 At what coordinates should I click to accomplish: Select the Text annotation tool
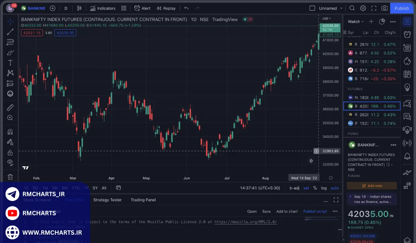click(10, 63)
